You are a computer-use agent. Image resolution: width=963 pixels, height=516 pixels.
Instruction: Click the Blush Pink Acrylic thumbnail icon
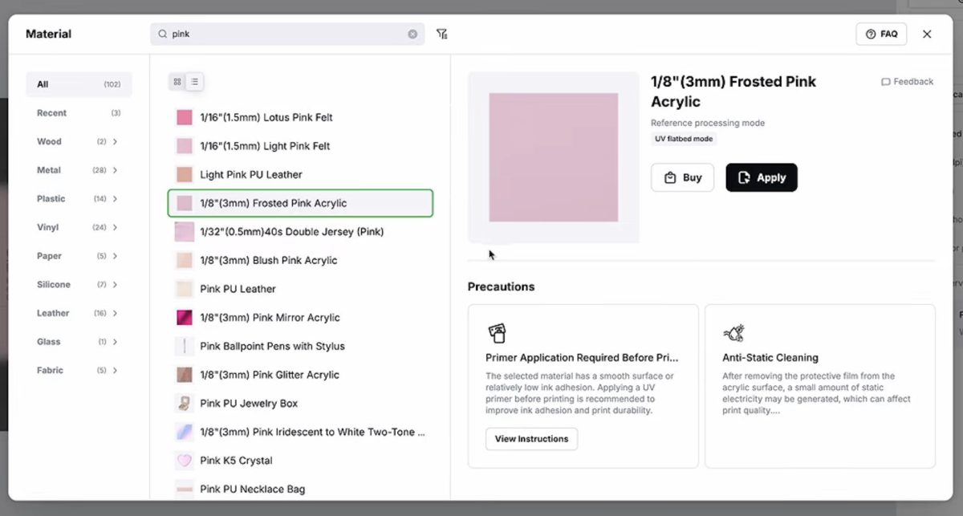pos(185,260)
